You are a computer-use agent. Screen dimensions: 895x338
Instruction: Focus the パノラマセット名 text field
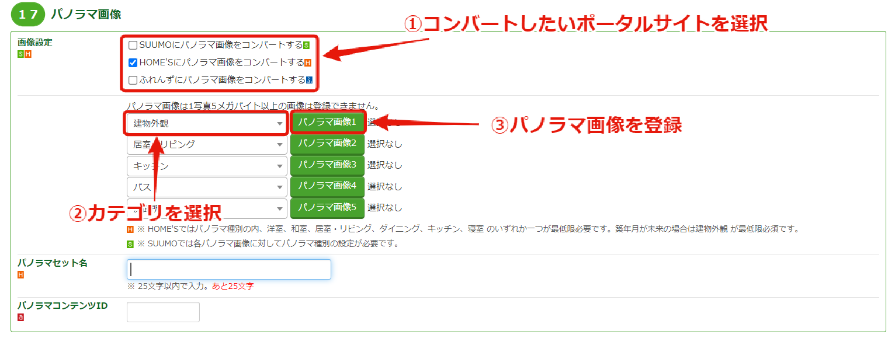pos(229,269)
